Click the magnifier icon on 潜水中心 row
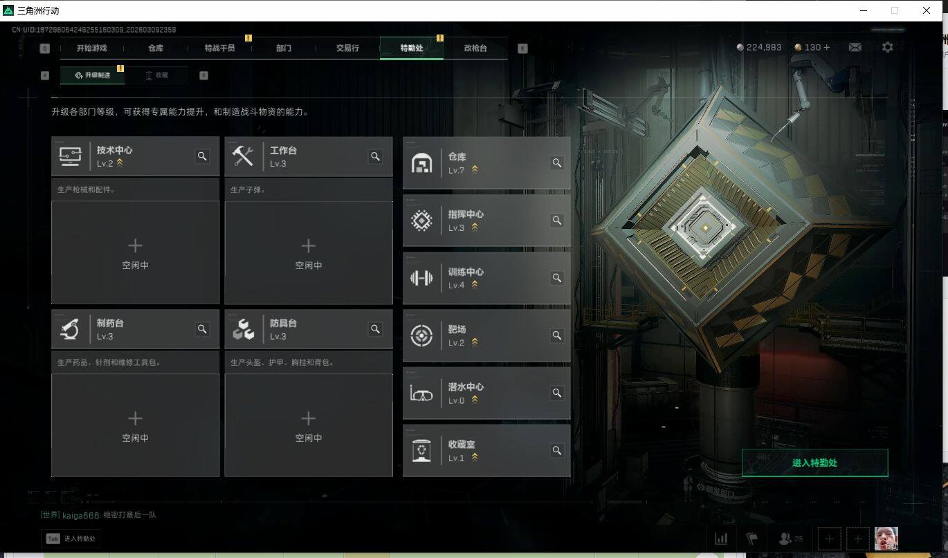The height and width of the screenshot is (558, 948). click(556, 393)
